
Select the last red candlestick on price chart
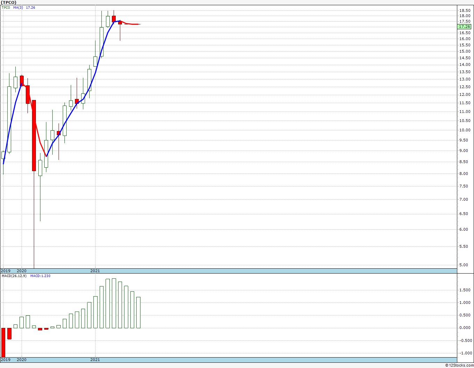[x=120, y=23]
